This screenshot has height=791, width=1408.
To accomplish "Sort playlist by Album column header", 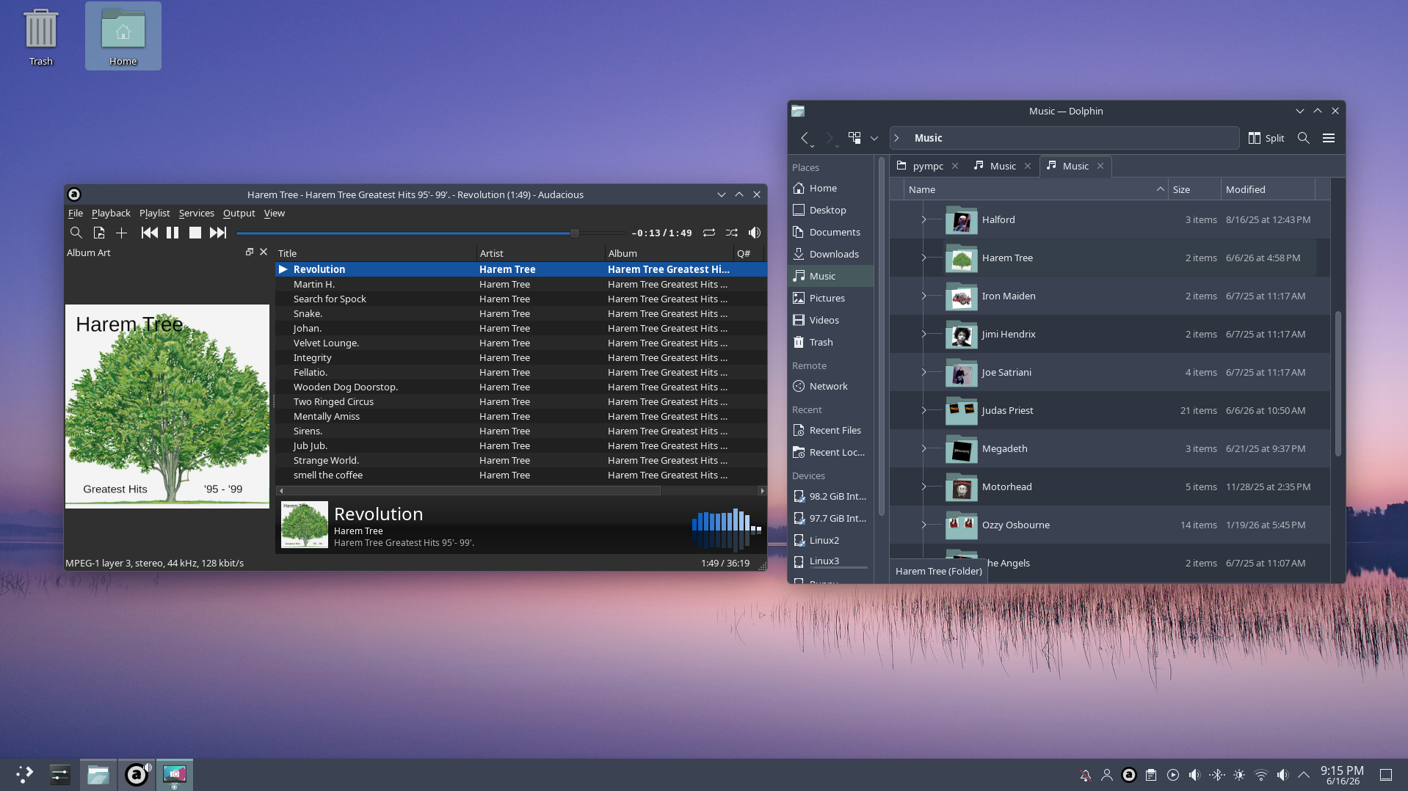I will coord(669,253).
